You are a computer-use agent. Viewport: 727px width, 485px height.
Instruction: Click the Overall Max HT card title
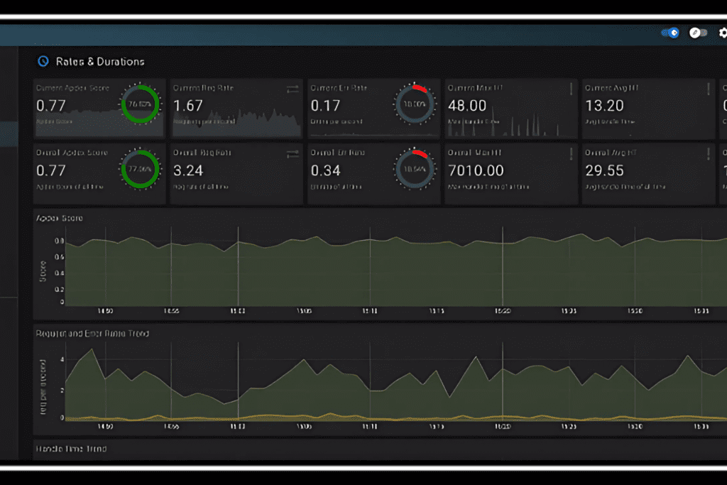point(474,153)
